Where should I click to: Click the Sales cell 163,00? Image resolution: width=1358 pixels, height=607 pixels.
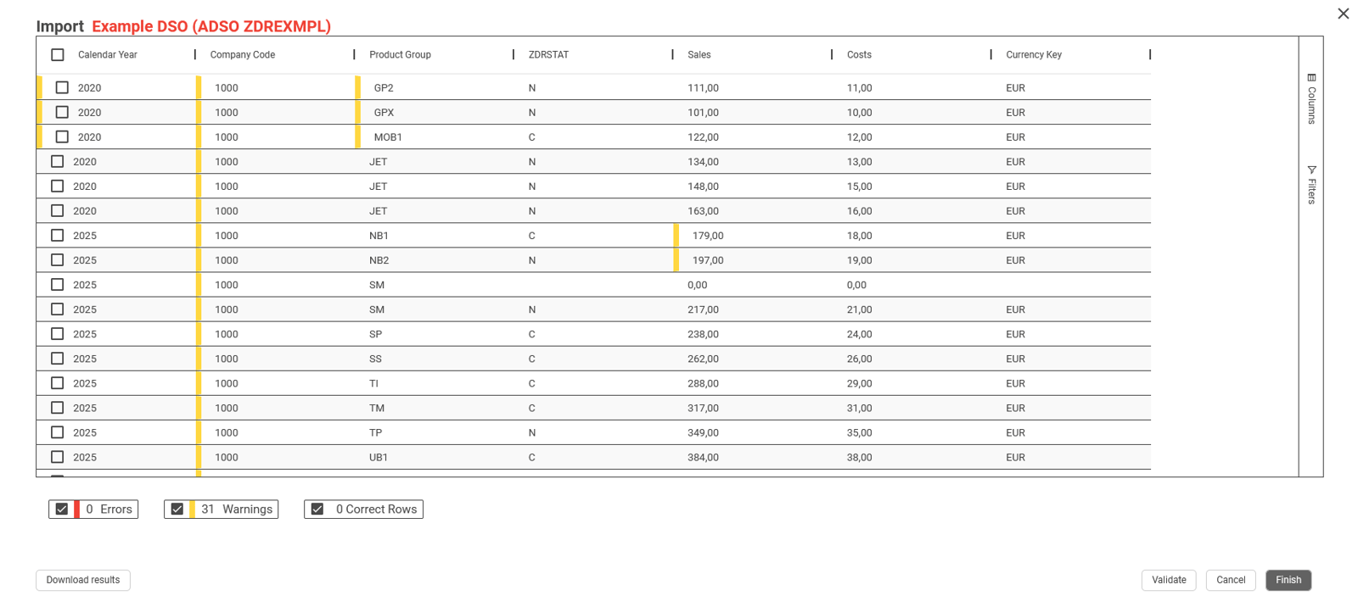click(x=752, y=211)
